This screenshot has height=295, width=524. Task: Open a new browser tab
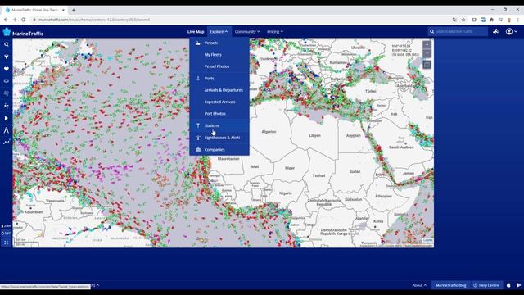tap(74, 10)
